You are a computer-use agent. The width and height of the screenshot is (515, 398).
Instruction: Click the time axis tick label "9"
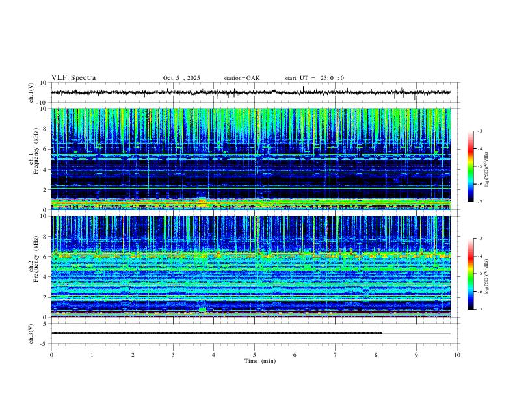coord(416,355)
